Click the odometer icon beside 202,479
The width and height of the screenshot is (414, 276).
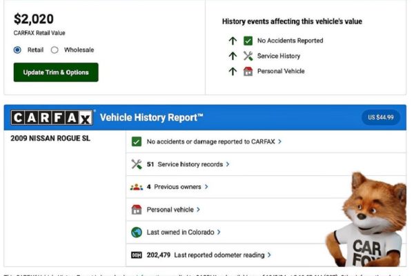point(137,255)
